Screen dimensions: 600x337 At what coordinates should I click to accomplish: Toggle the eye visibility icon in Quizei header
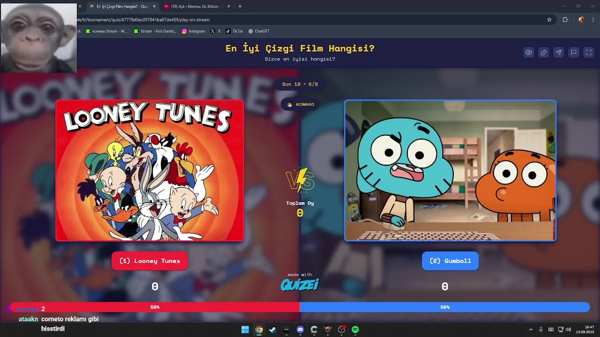coord(529,52)
